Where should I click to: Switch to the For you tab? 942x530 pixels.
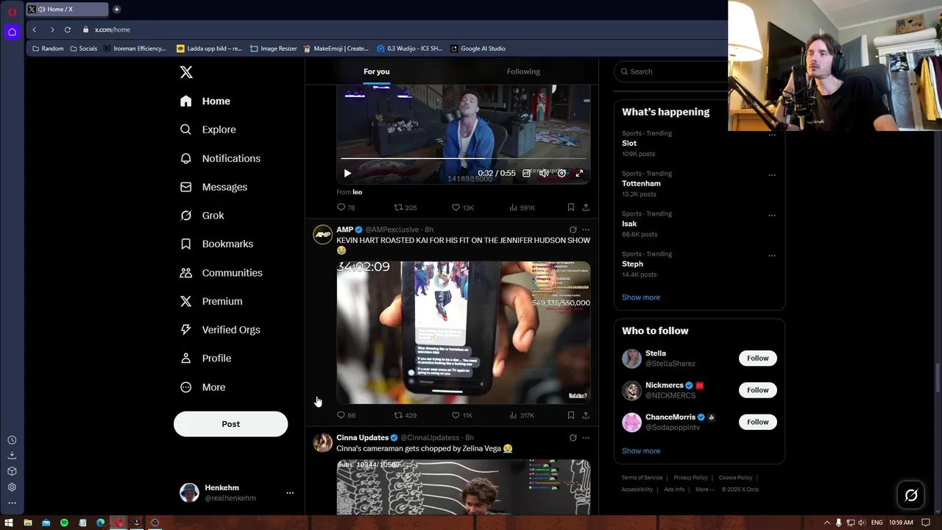[376, 71]
